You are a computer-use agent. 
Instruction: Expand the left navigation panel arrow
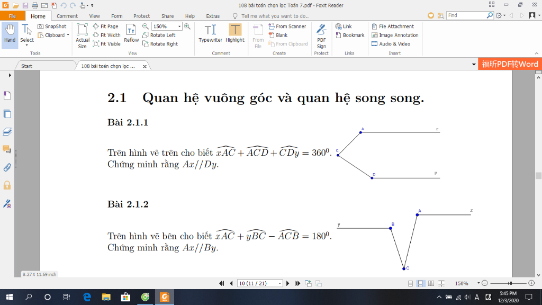(x=10, y=75)
